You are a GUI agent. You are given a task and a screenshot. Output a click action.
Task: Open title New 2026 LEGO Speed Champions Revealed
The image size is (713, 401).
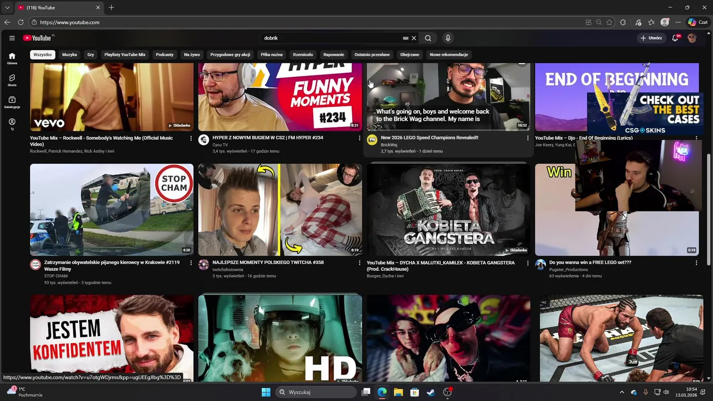coord(429,138)
